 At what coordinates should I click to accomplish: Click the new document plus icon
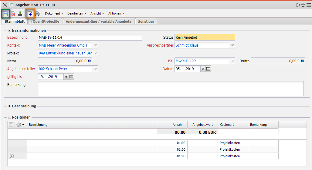click(x=30, y=14)
